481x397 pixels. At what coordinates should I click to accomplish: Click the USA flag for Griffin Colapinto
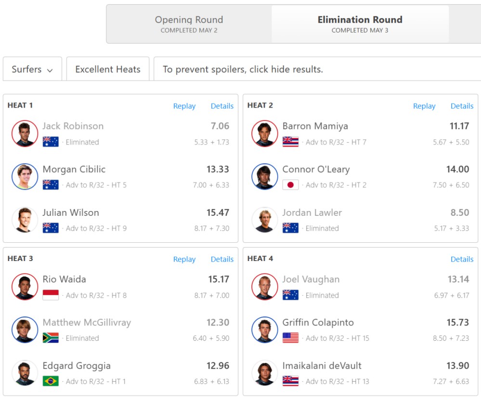(x=290, y=338)
